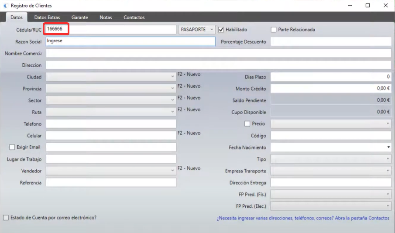Click the Código input field

coord(331,136)
